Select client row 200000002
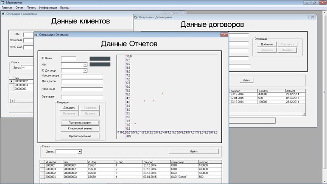 [21, 81]
